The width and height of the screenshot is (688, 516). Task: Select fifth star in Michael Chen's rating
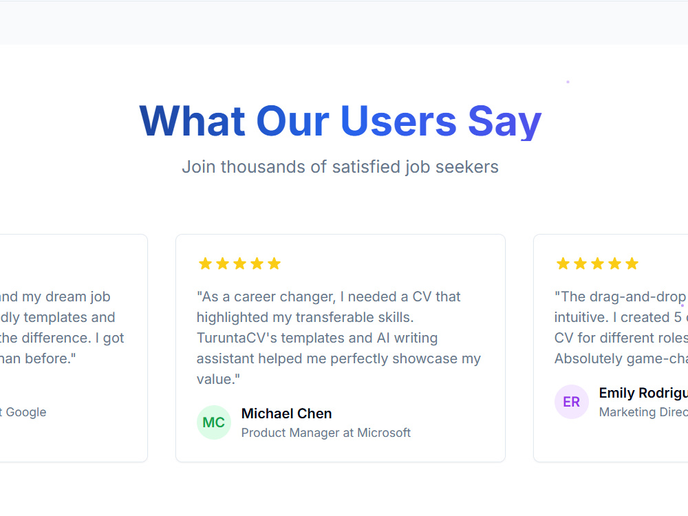(x=275, y=264)
